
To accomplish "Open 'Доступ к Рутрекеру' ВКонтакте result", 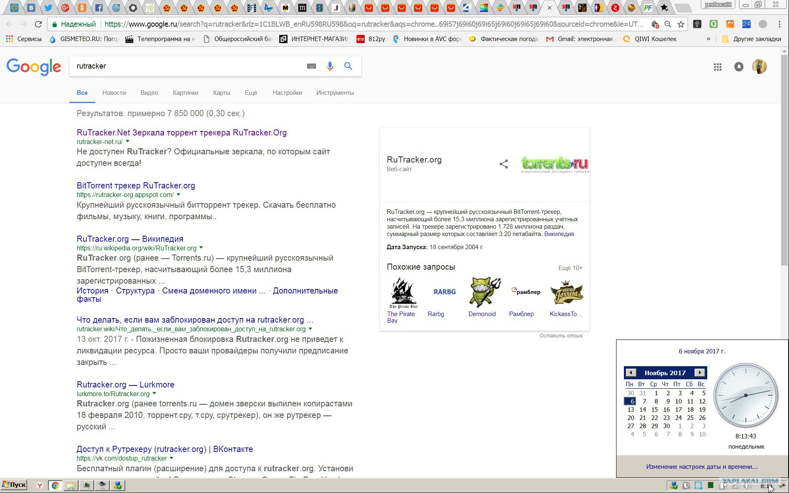I will (165, 449).
